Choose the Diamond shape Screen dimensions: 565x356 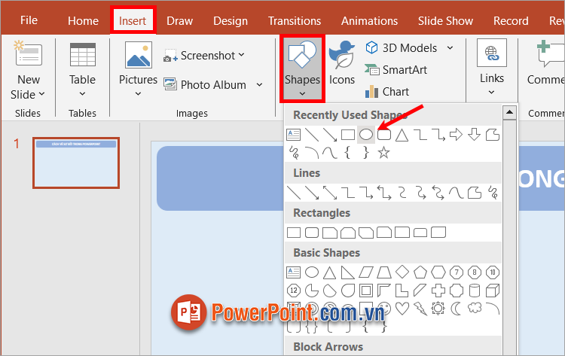[x=402, y=272]
